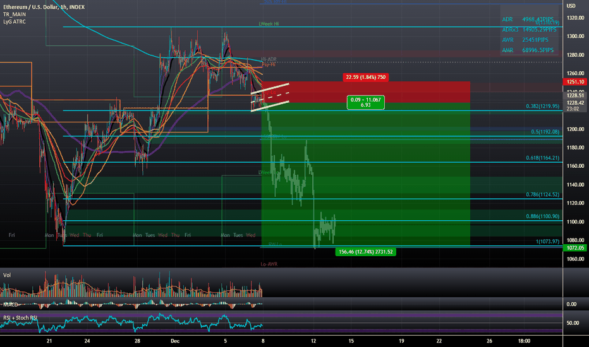Click the AMR 68996.5PIPS table row

pos(528,50)
